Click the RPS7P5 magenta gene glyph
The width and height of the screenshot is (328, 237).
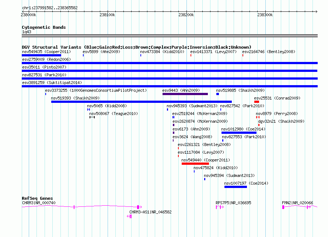(x=220, y=207)
